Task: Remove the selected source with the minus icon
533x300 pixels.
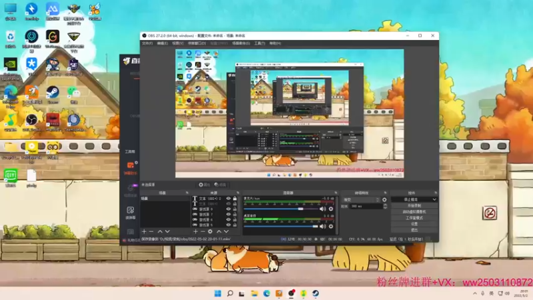Action: pyautogui.click(x=203, y=231)
